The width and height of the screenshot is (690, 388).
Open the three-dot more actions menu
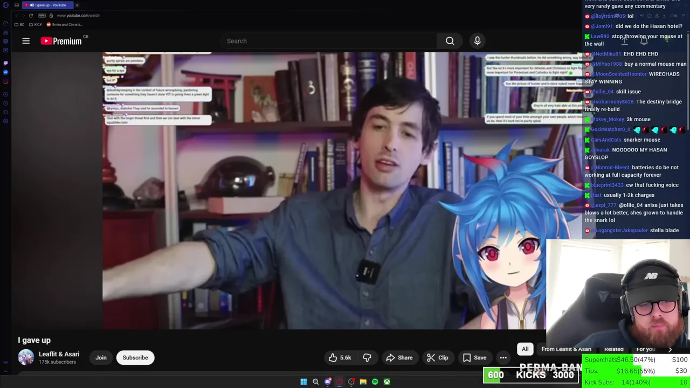503,358
